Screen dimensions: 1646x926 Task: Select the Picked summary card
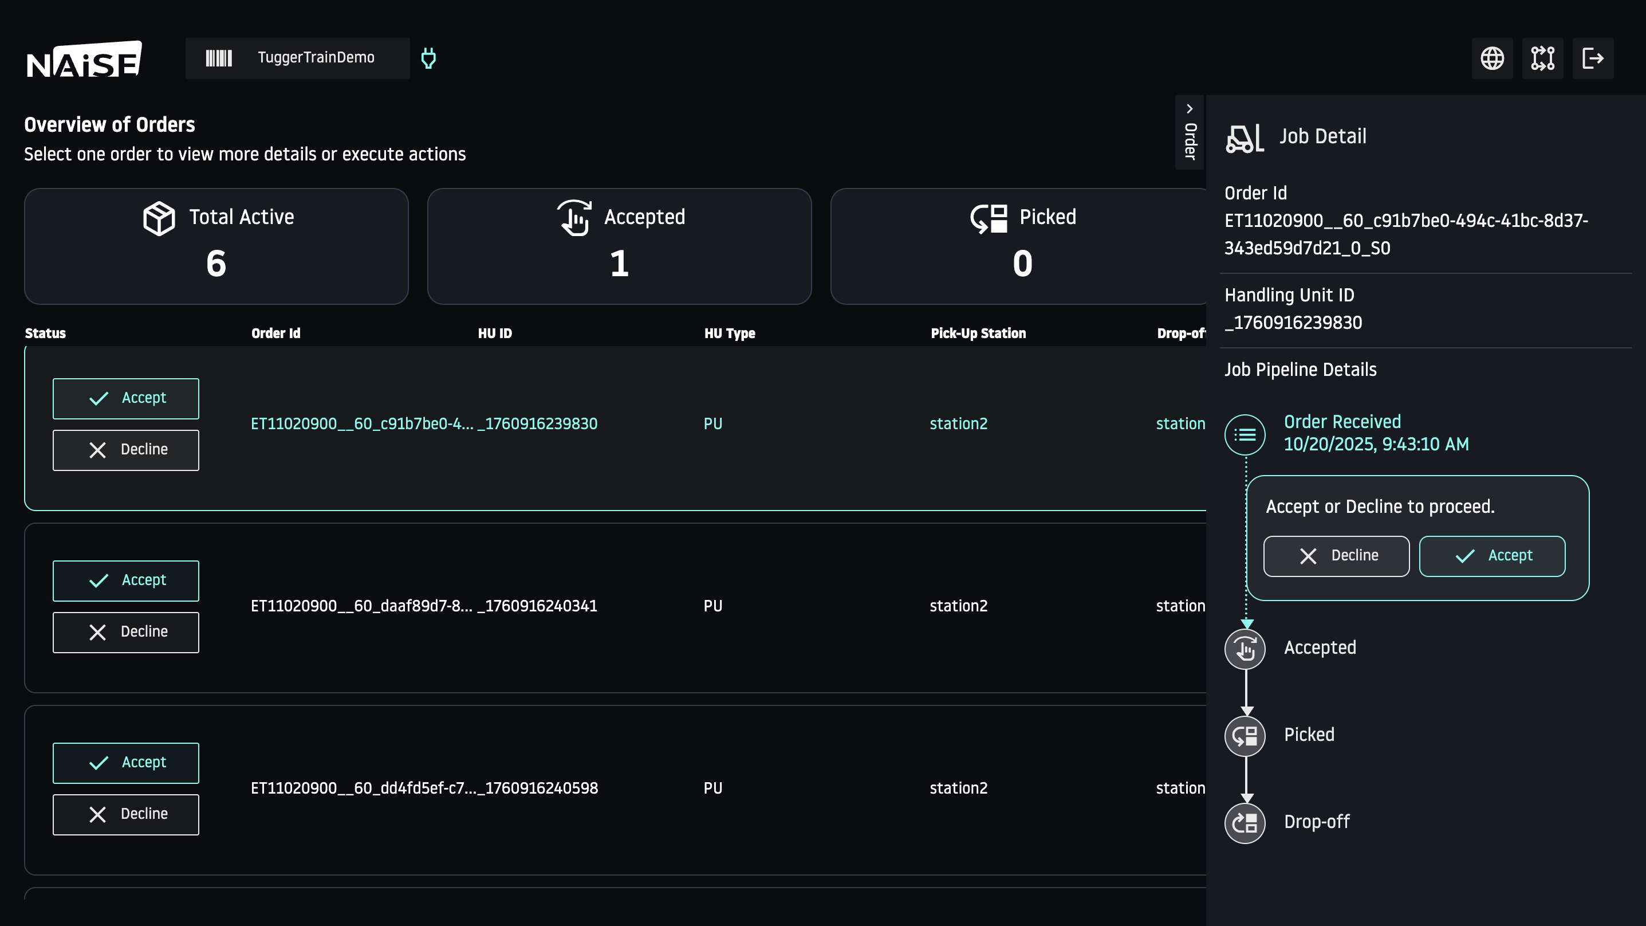click(x=1021, y=246)
